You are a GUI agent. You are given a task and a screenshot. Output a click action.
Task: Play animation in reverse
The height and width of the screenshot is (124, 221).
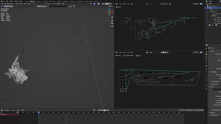click(103, 110)
